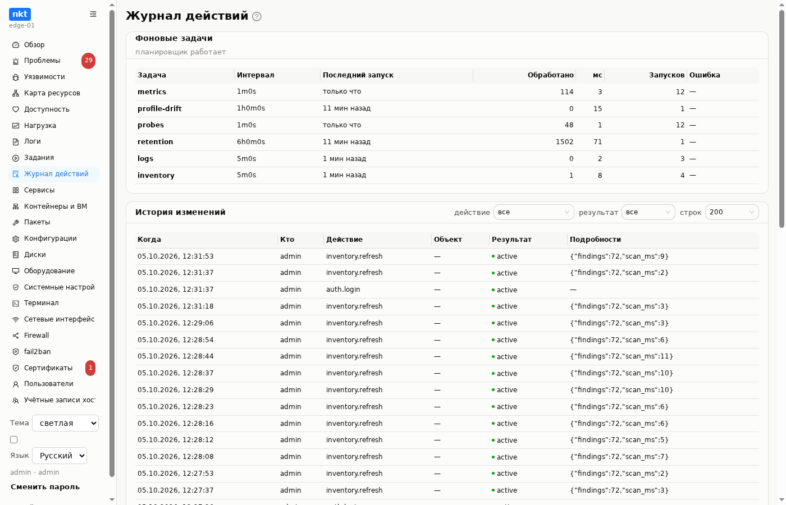Click the main page vertical scrollbar
Image resolution: width=786 pixels, height=505 pixels.
coord(782,119)
